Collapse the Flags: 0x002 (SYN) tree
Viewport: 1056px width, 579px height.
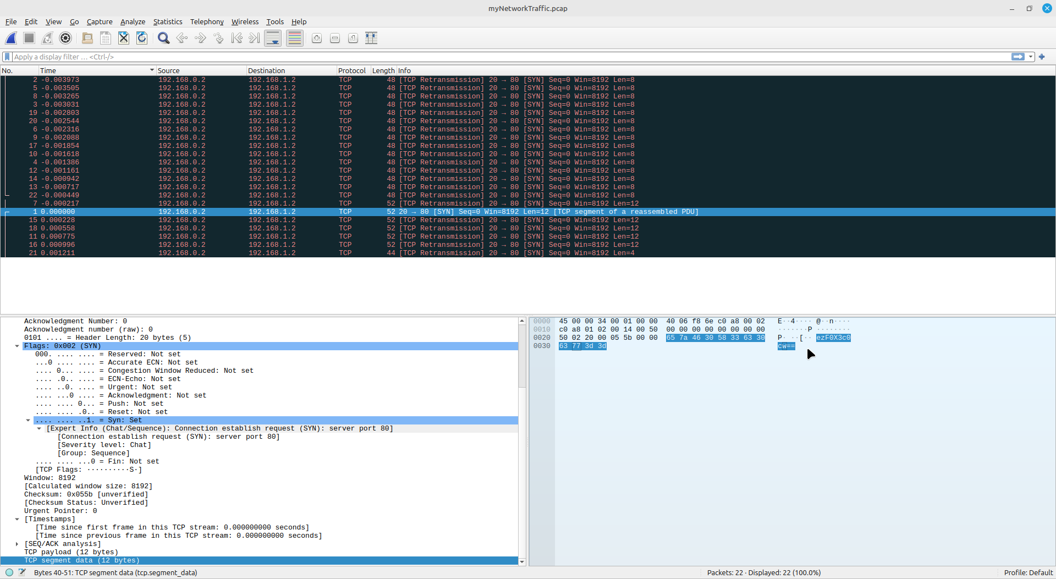point(17,346)
